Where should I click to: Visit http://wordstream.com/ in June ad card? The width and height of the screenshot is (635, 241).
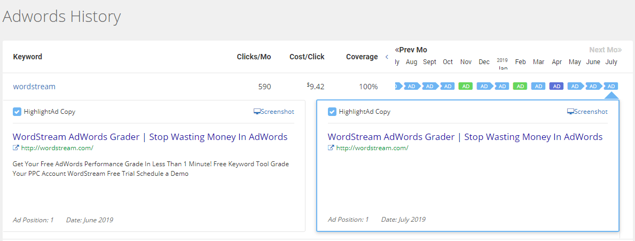tap(57, 148)
